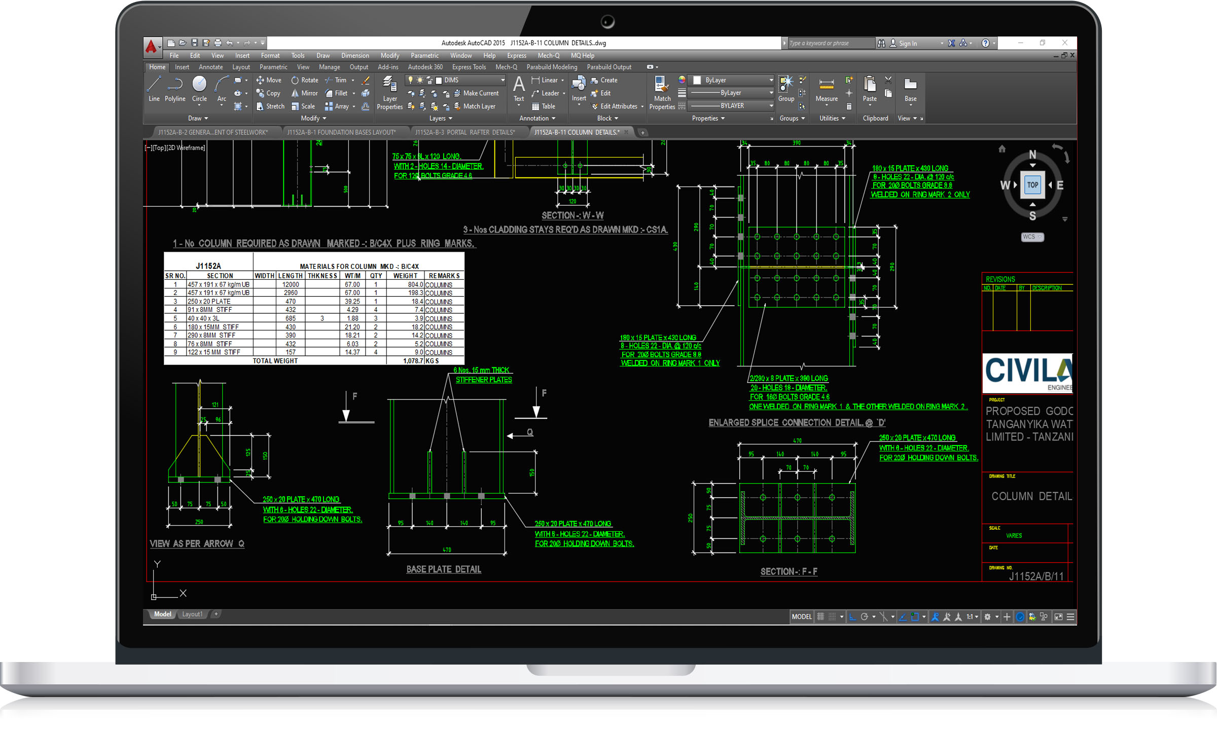Click the Fillet tool
This screenshot has height=732, width=1217.
[336, 93]
